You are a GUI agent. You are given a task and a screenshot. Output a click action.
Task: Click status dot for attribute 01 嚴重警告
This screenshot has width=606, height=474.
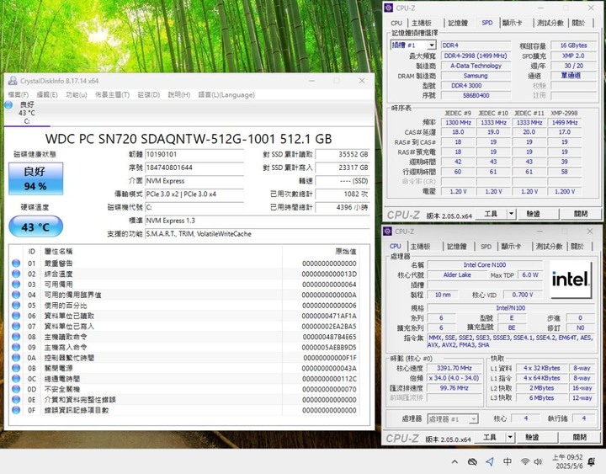coord(16,264)
